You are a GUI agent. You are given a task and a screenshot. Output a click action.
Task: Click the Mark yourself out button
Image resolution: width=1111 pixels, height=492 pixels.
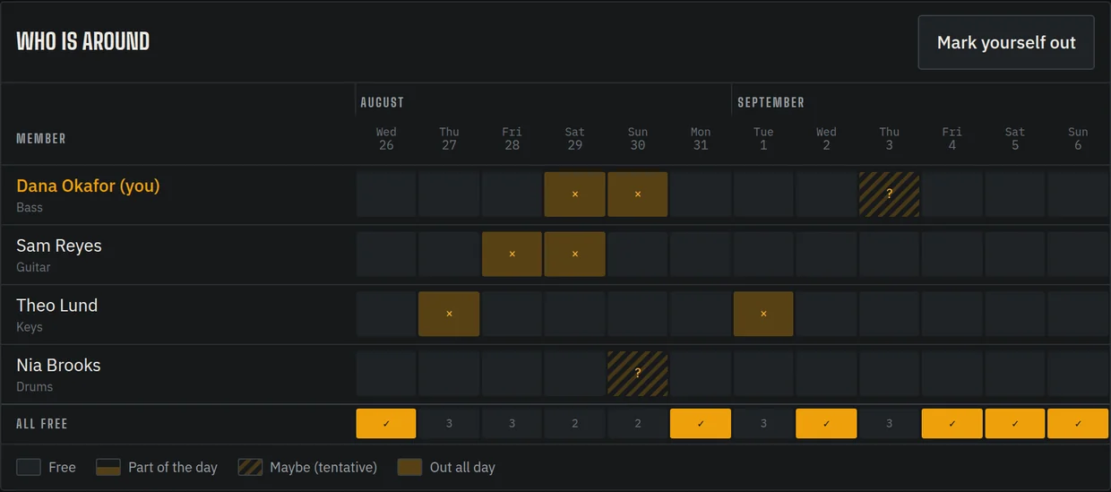coord(1006,42)
